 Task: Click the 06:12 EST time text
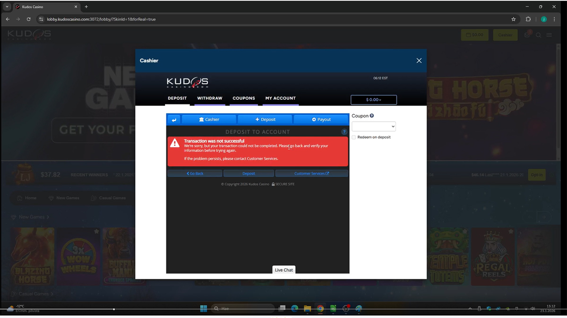tap(380, 78)
